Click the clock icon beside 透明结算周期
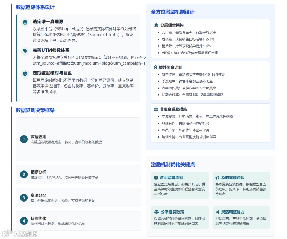The image size is (287, 239). click(x=156, y=177)
